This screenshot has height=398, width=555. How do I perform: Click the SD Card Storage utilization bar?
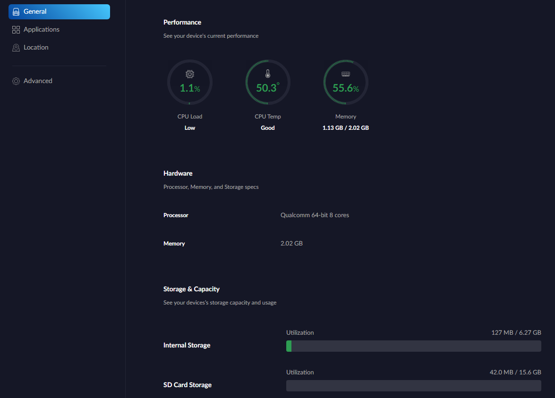pyautogui.click(x=413, y=386)
